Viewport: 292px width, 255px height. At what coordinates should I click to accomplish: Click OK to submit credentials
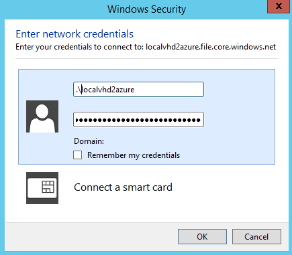pos(202,236)
